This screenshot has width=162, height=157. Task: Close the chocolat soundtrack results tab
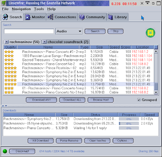44,42
